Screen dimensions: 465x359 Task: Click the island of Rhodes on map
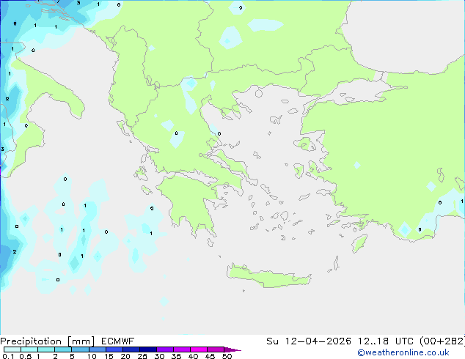click(x=359, y=243)
